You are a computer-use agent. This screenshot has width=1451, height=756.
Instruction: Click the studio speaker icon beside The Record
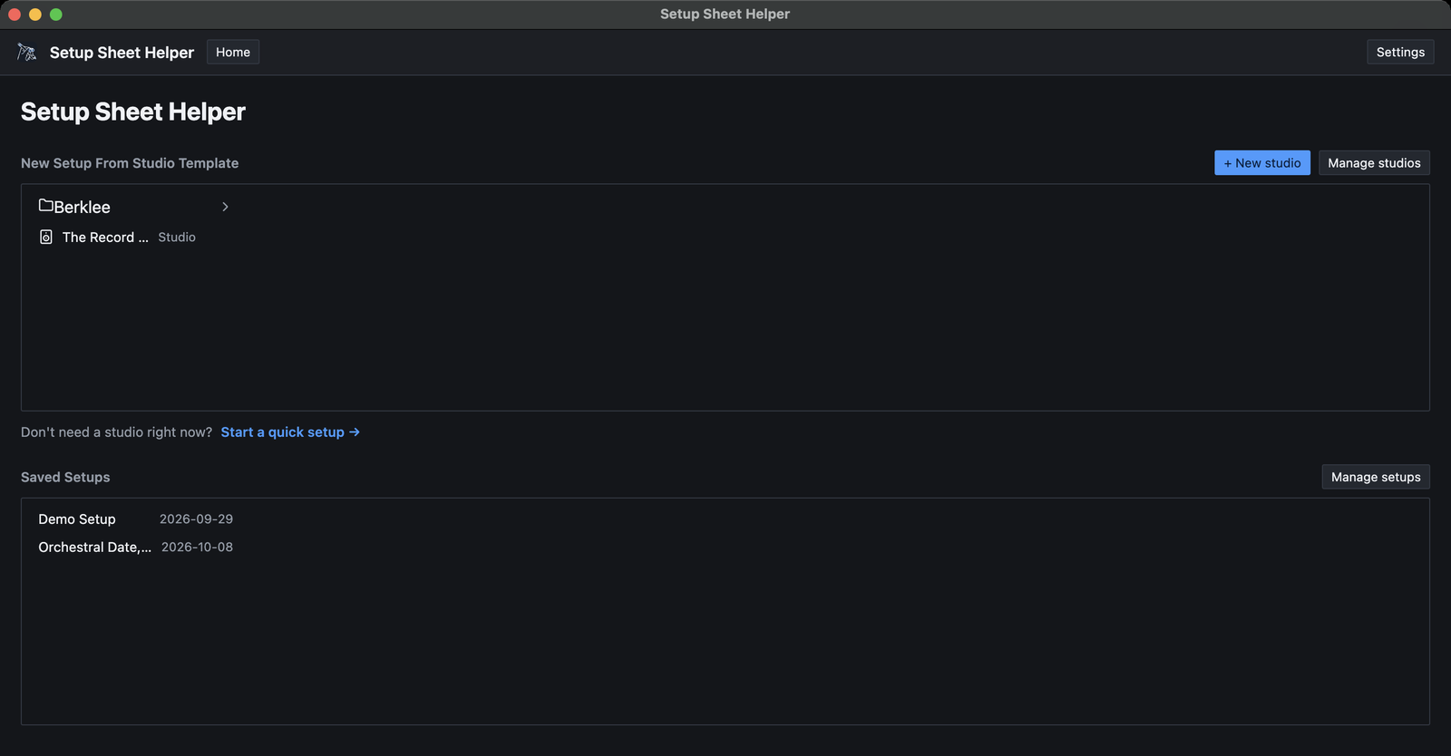click(x=46, y=237)
